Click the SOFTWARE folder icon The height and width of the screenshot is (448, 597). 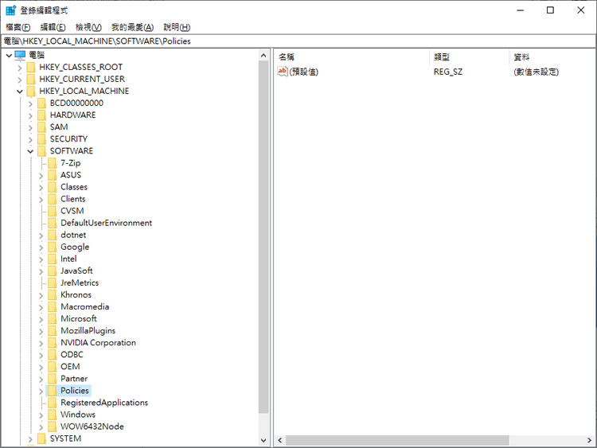[x=42, y=151]
